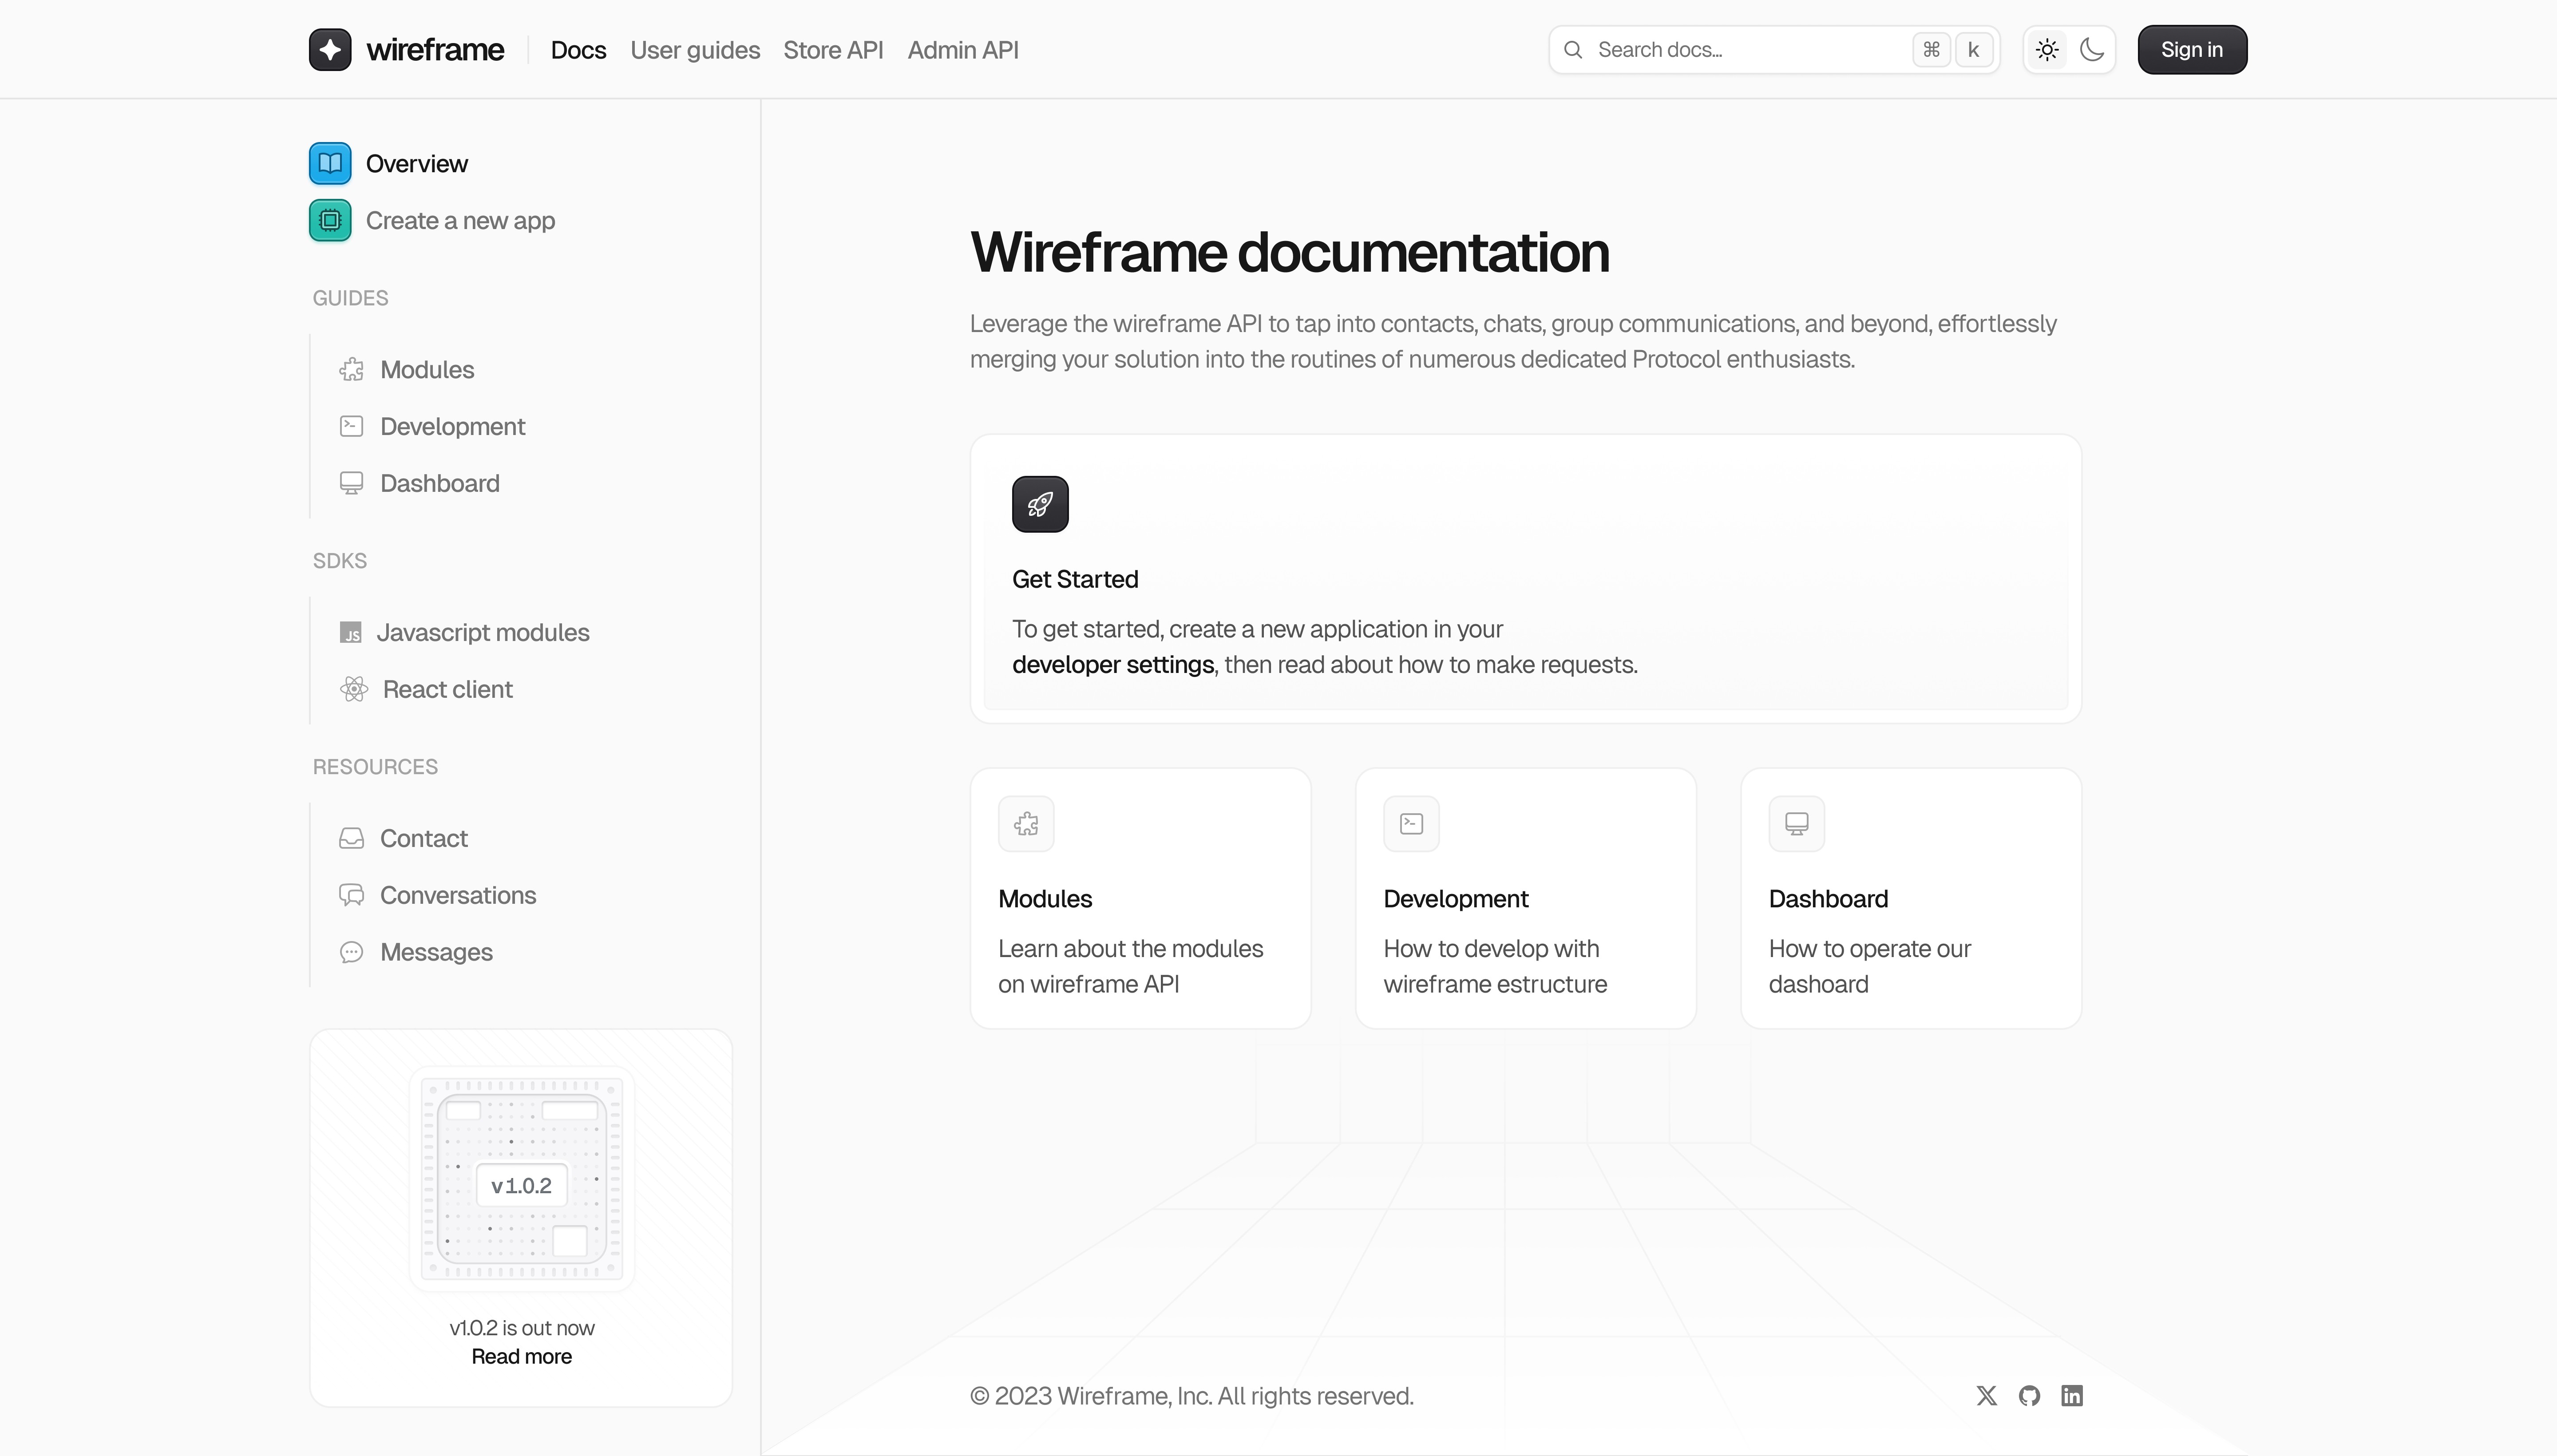Viewport: 2557px width, 1456px height.
Task: Open Contact resource page
Action: tap(423, 839)
